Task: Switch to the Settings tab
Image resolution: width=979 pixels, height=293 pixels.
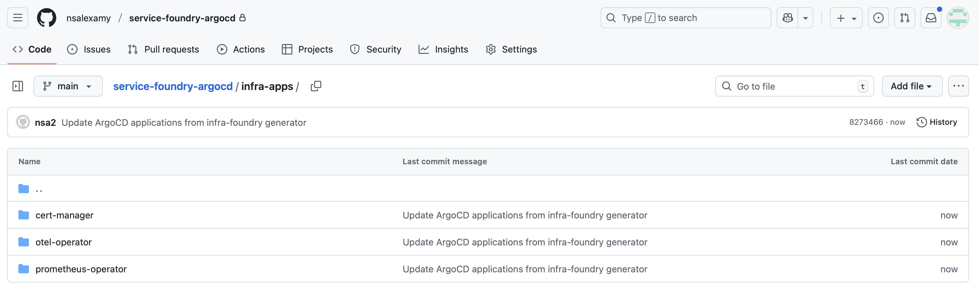Action: (x=511, y=49)
